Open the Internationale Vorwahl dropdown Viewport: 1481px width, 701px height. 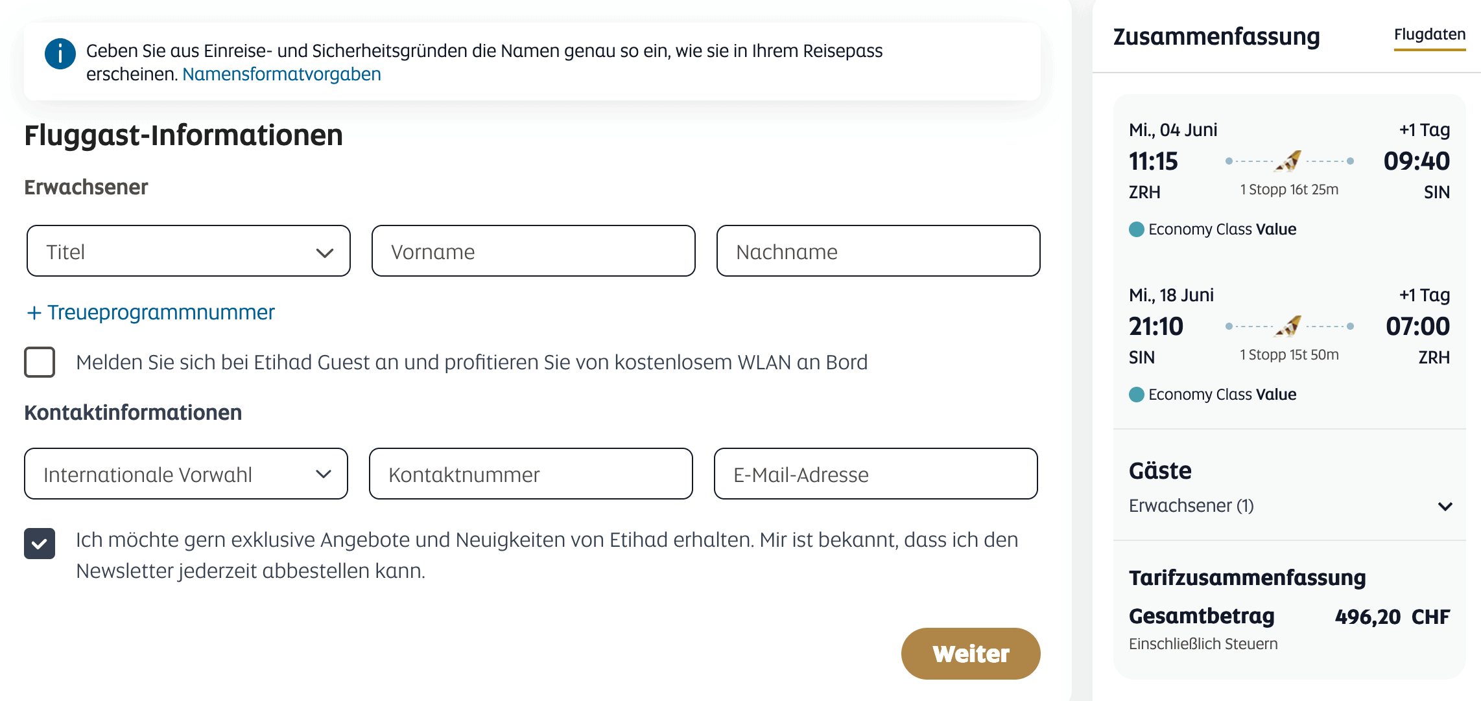(185, 474)
